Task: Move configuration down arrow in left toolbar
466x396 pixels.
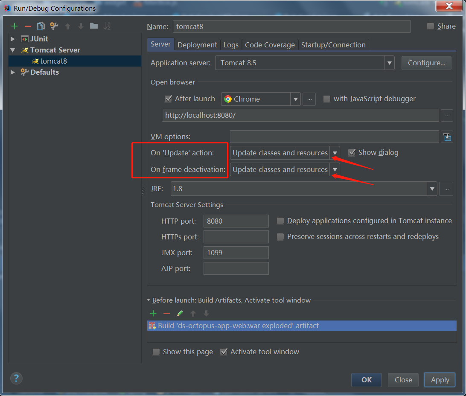Action: 81,26
